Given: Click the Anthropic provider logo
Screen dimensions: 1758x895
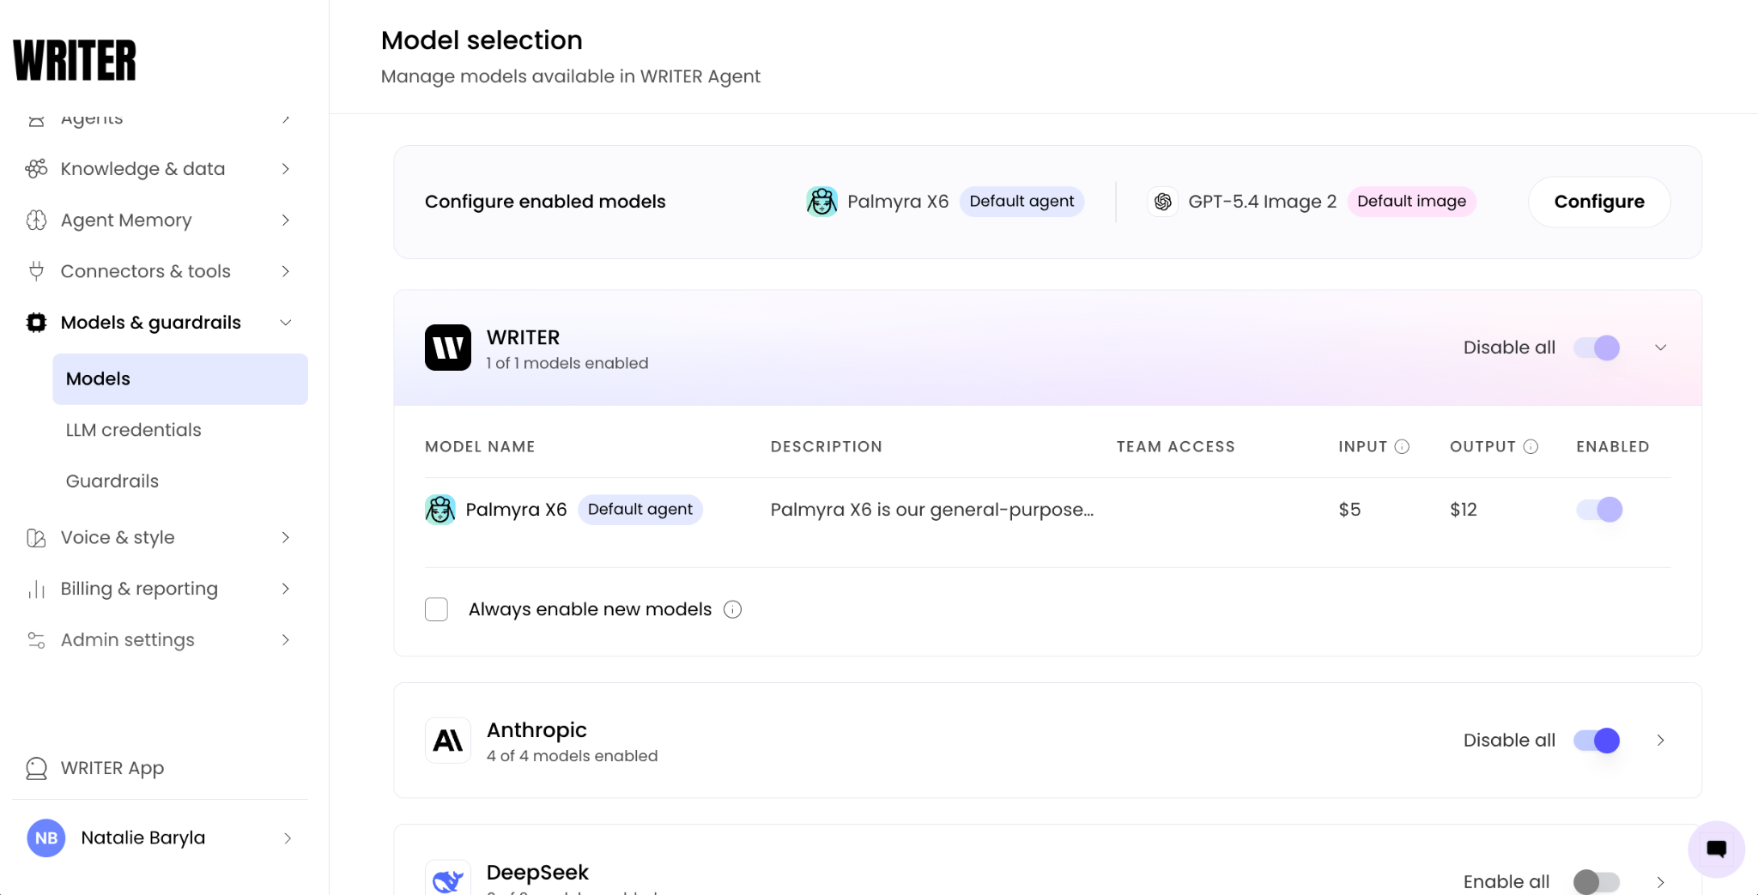Looking at the screenshot, I should click(x=448, y=741).
